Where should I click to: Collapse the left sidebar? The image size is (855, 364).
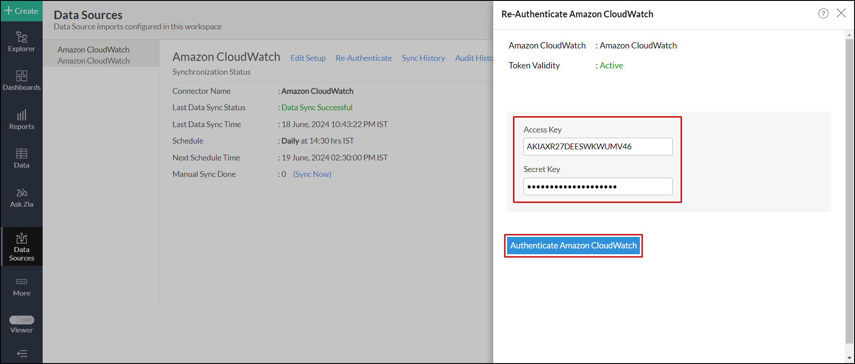[22, 354]
